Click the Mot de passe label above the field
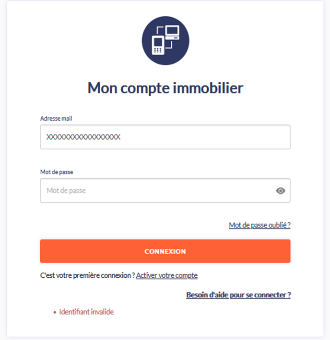The height and width of the screenshot is (340, 330). pos(57,172)
